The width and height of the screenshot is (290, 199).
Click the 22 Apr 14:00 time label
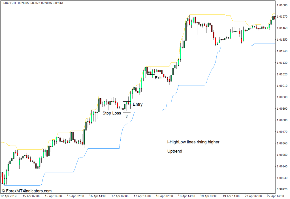coord(276,196)
